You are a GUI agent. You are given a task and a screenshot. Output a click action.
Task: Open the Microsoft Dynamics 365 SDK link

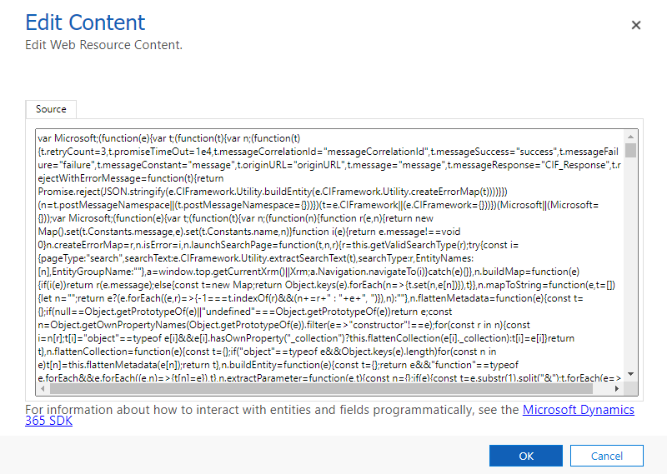[578, 410]
